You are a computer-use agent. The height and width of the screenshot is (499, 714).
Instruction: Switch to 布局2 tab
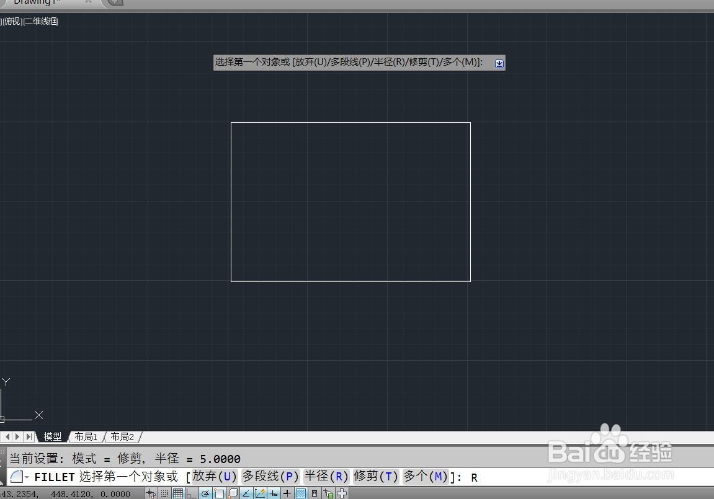pos(122,436)
